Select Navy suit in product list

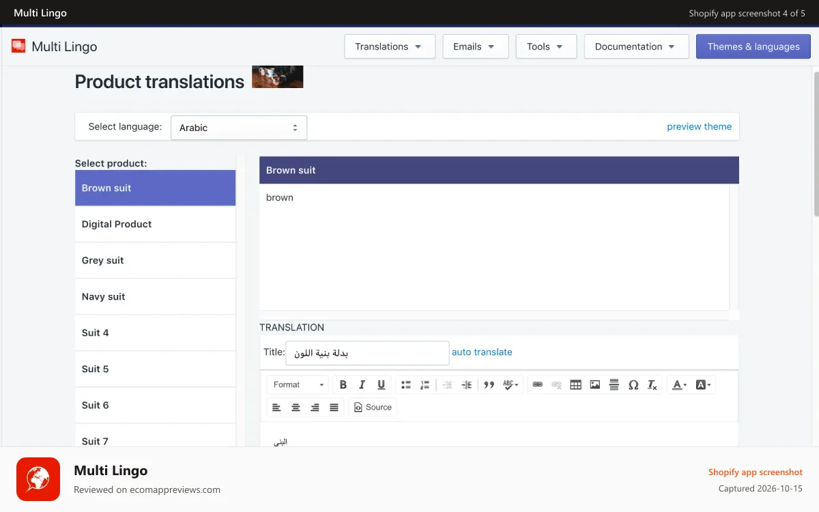point(155,296)
